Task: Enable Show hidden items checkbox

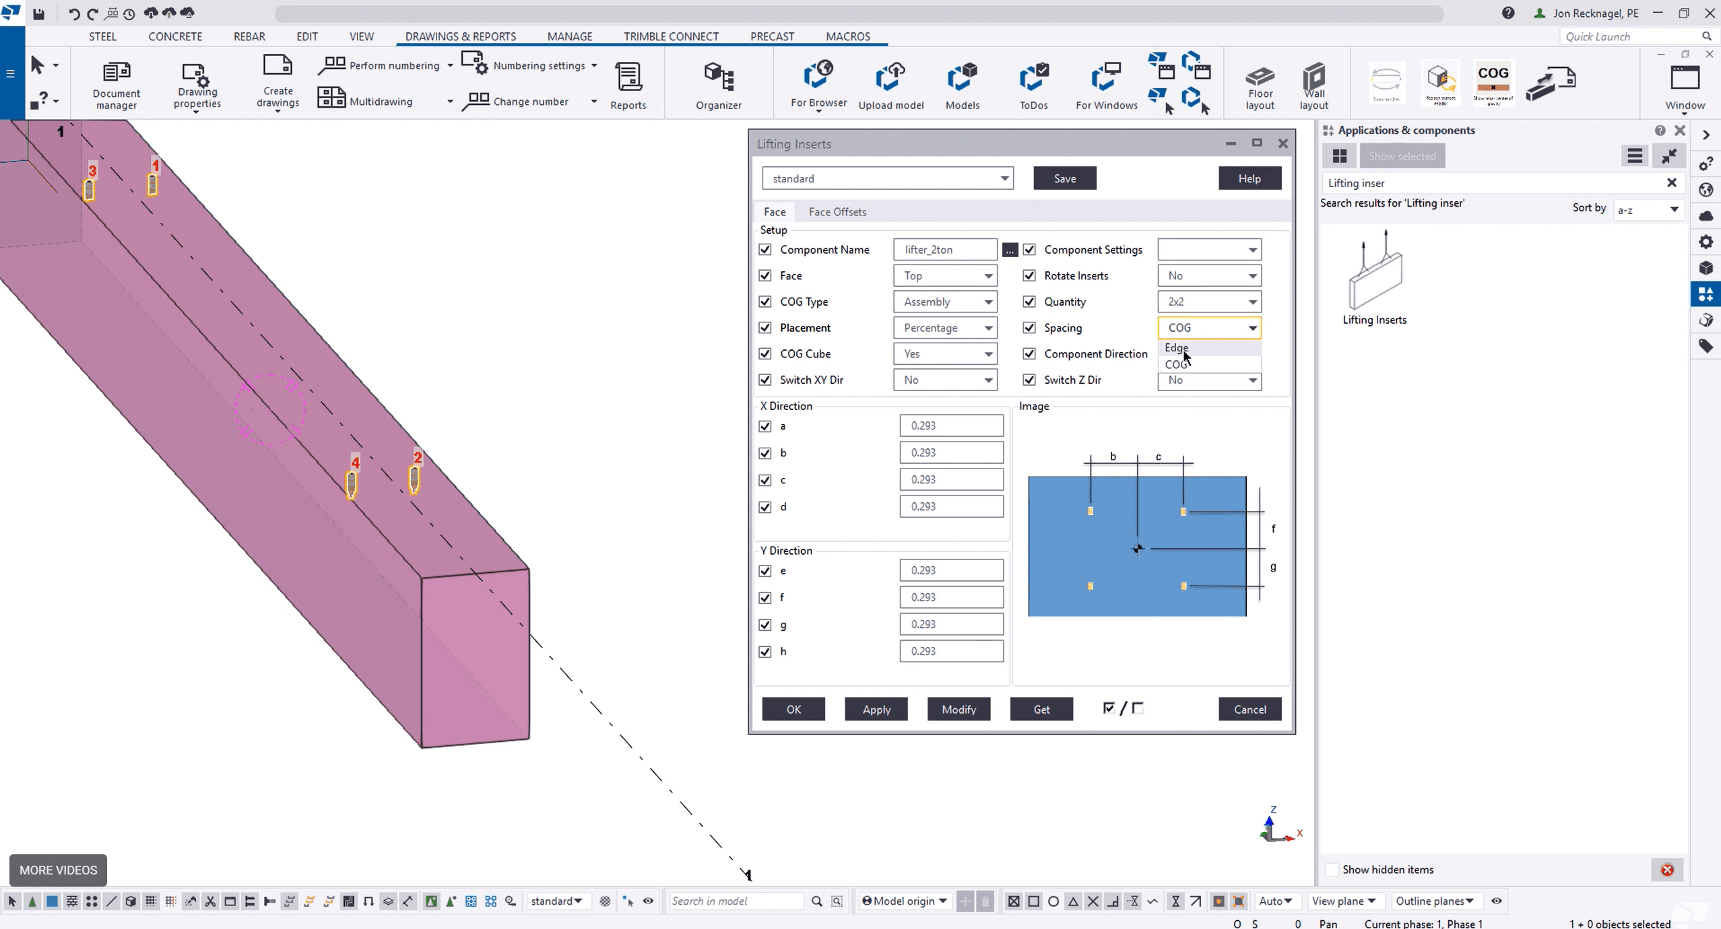Action: [1332, 869]
